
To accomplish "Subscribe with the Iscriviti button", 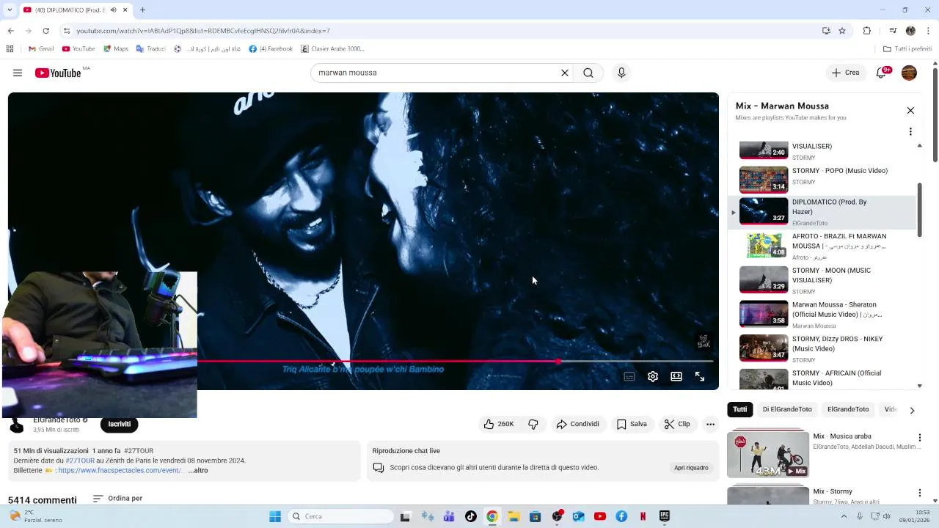I will [x=120, y=424].
